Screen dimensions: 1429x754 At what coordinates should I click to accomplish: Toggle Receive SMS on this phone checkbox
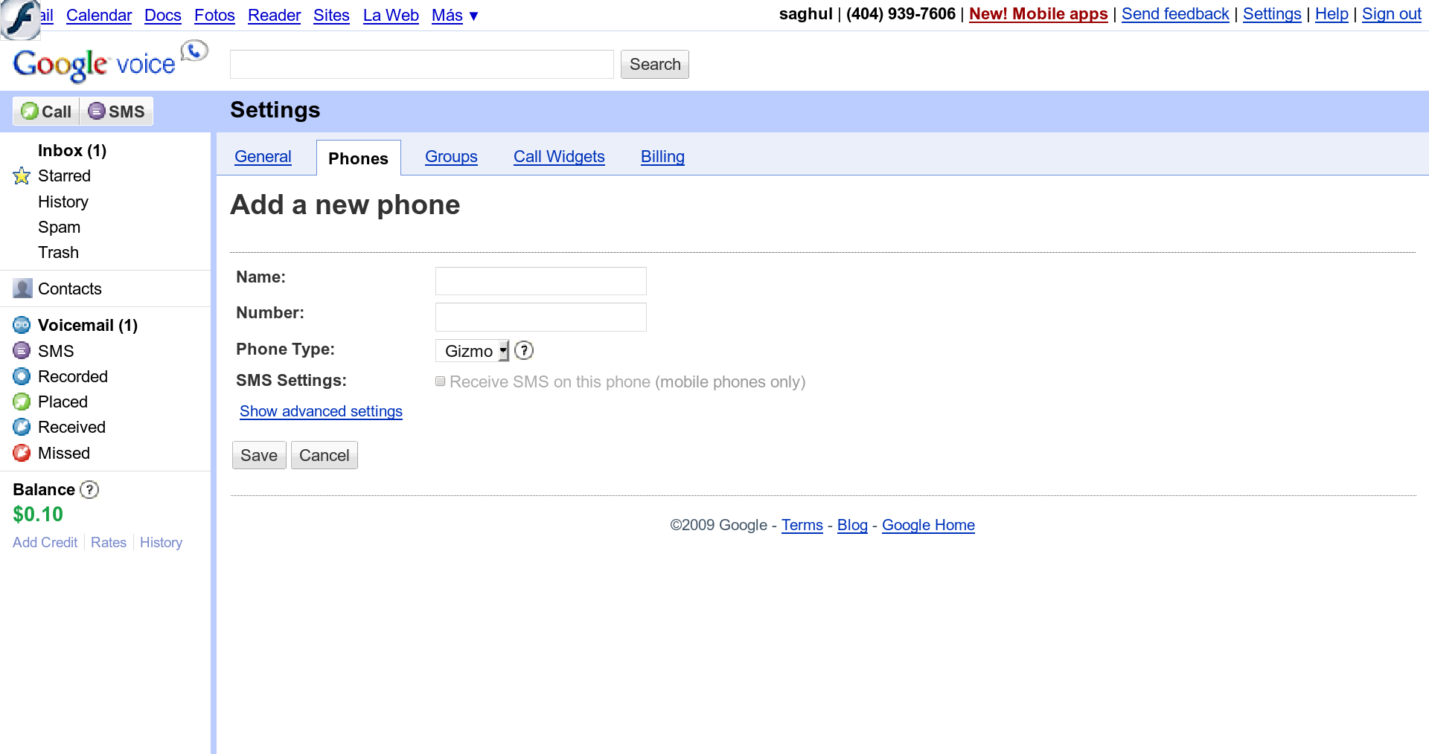[x=441, y=381]
